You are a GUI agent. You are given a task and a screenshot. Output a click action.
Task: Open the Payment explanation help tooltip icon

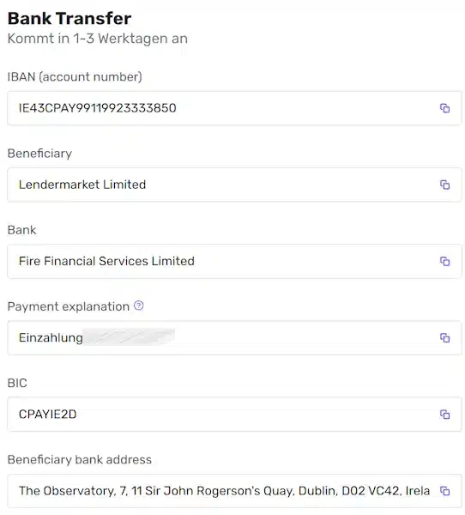pyautogui.click(x=139, y=306)
